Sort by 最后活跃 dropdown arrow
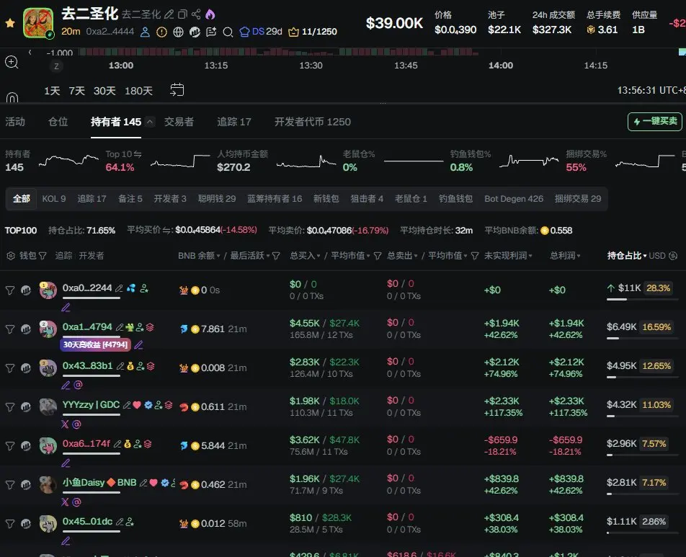The image size is (686, 557). [x=268, y=256]
